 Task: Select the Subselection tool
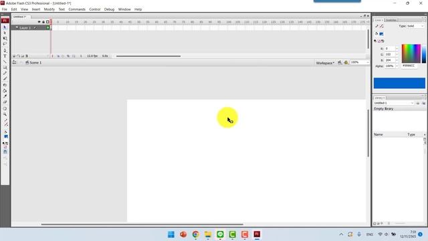(5, 33)
